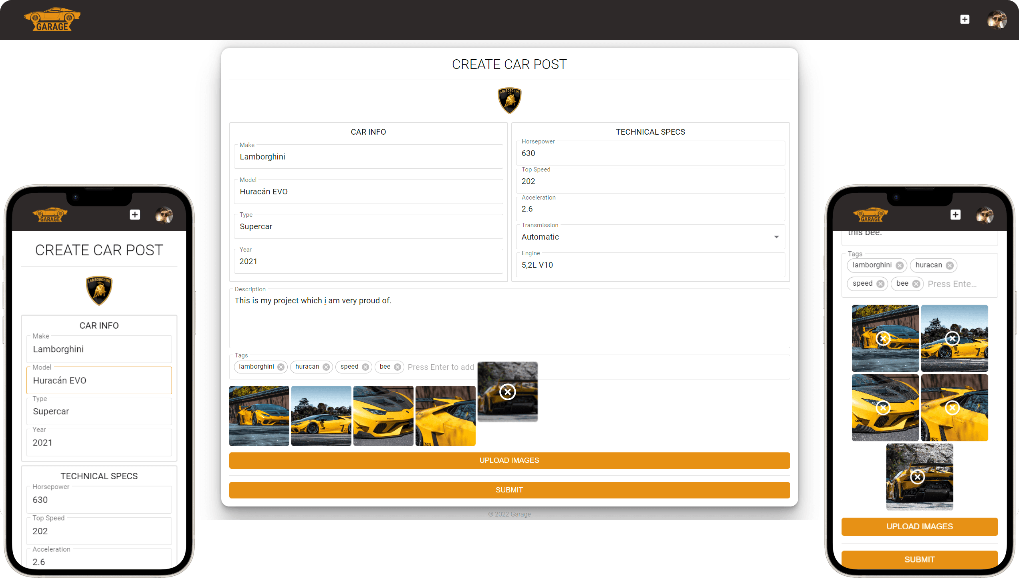Remove huracan tag in right phone

point(950,266)
